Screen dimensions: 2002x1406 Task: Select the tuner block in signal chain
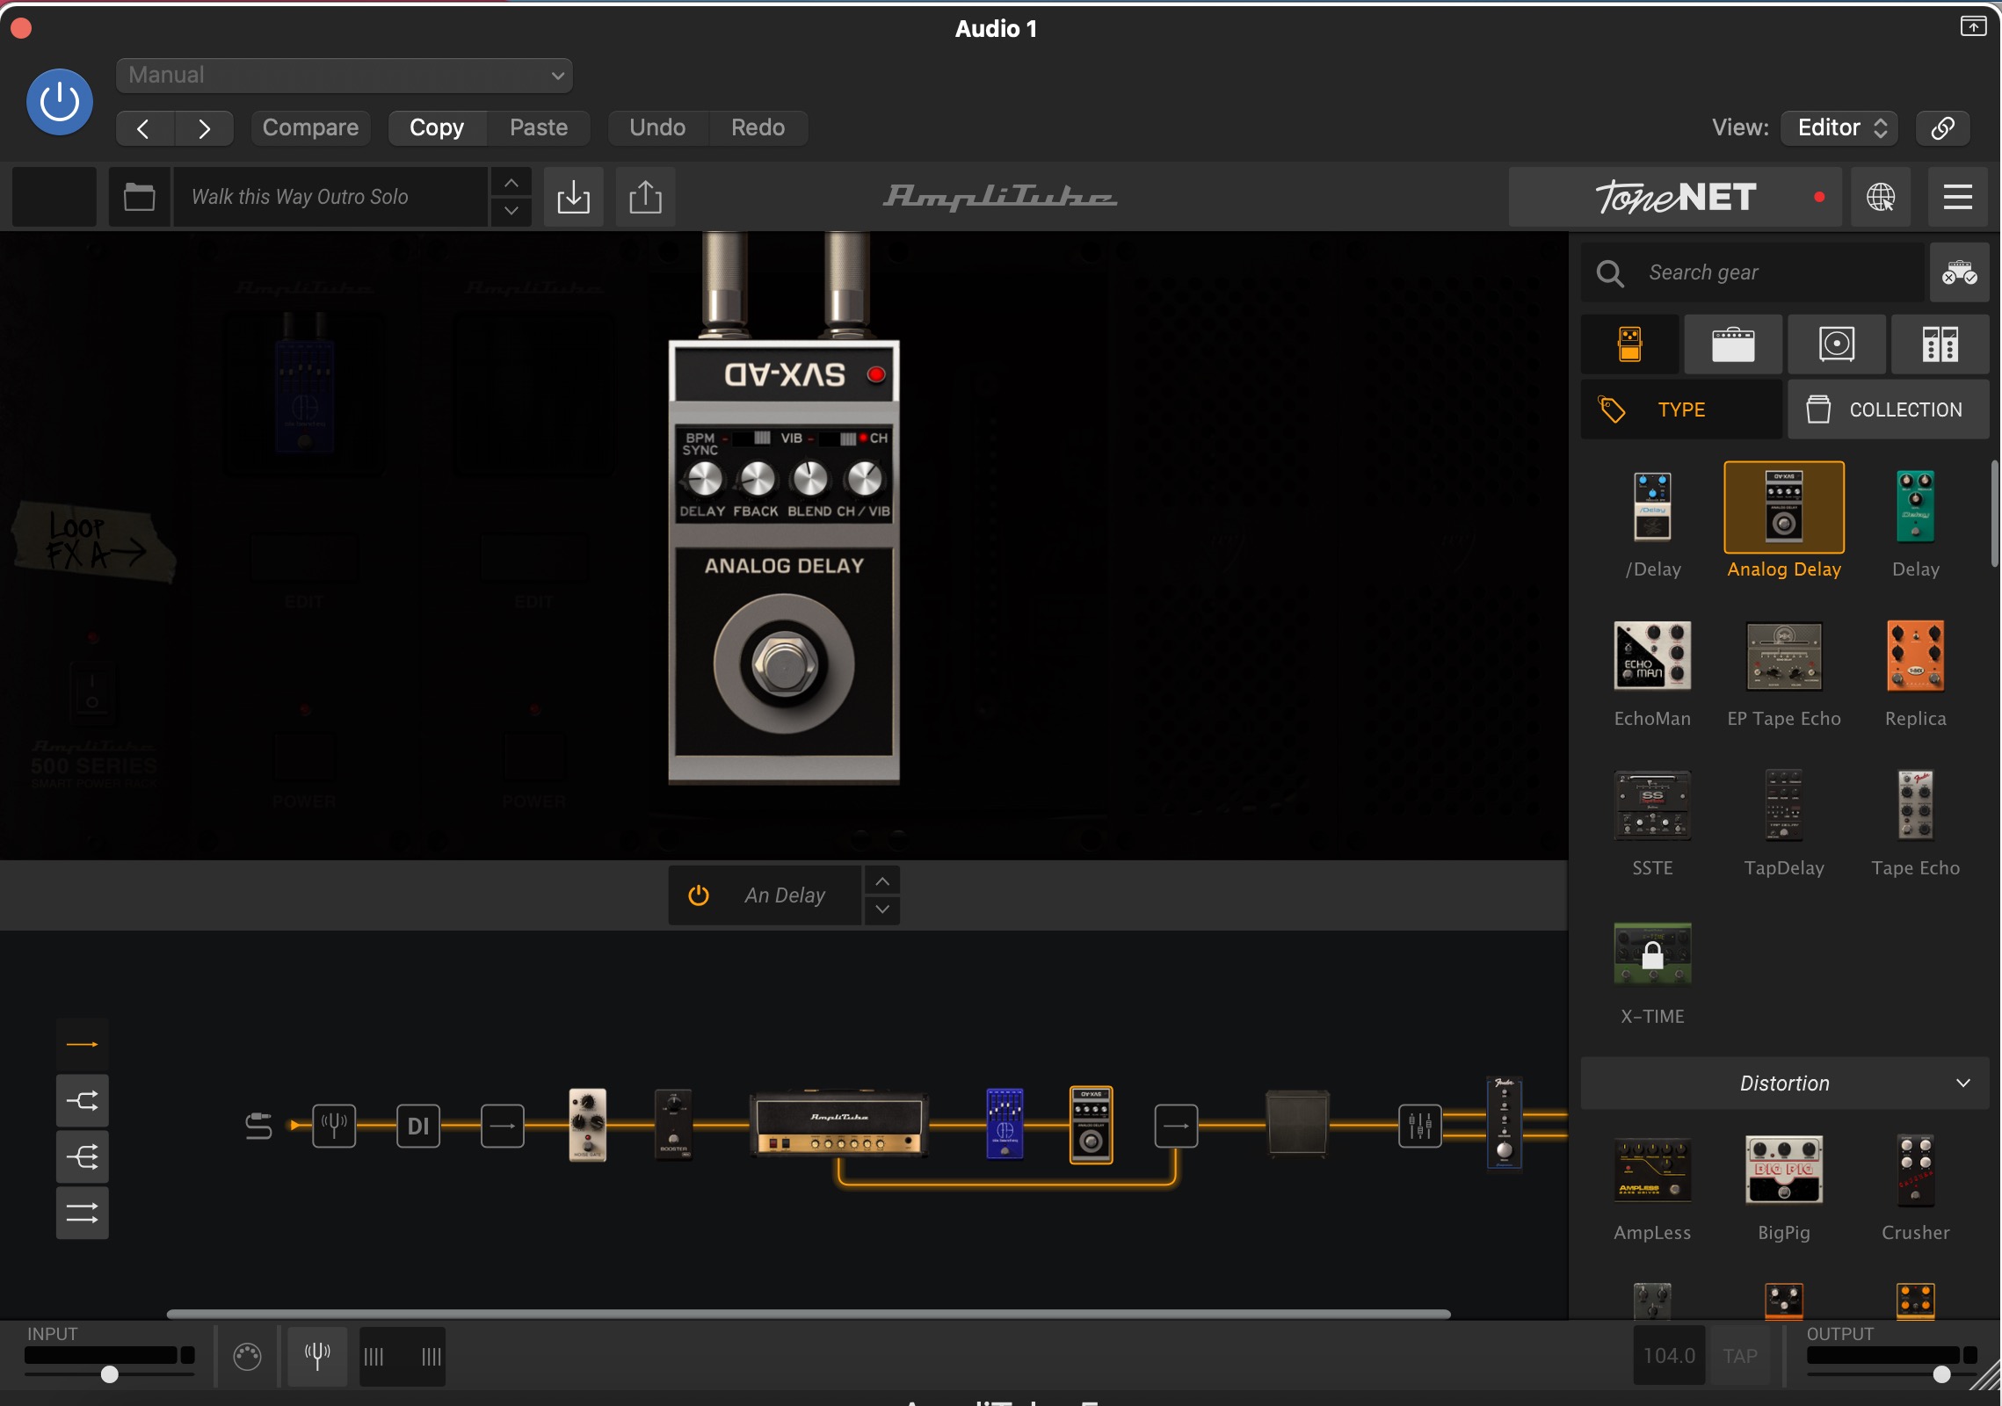pyautogui.click(x=334, y=1126)
